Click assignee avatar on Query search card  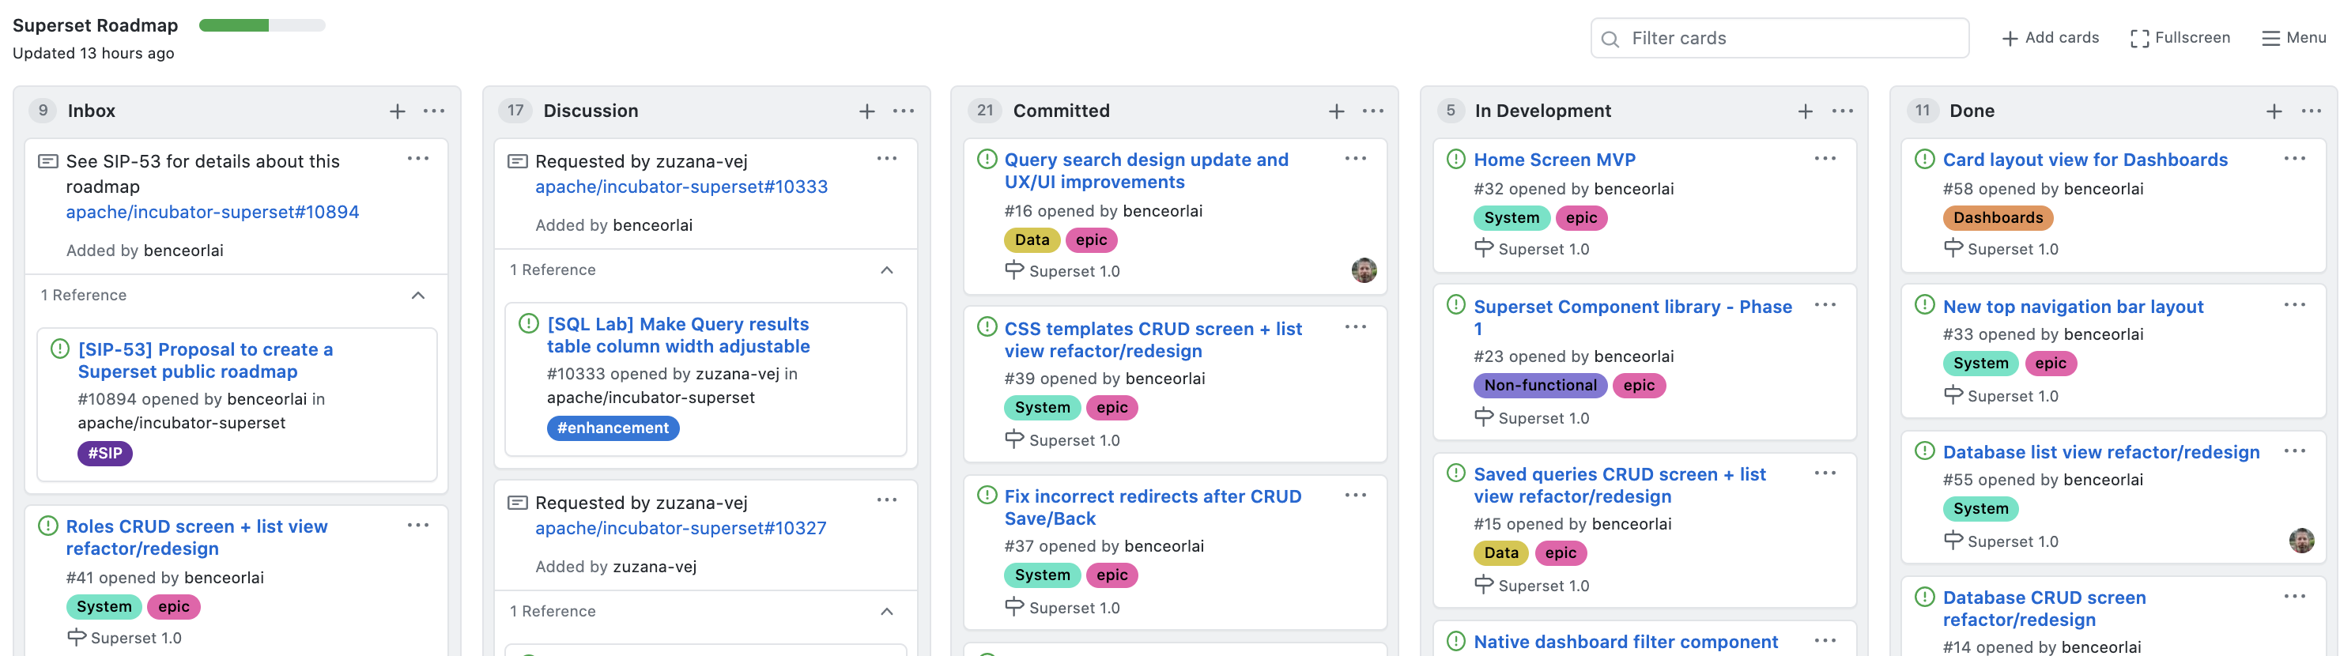coord(1364,270)
